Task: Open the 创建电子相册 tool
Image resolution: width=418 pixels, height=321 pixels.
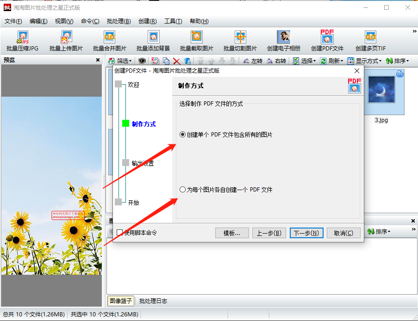Action: click(x=283, y=41)
